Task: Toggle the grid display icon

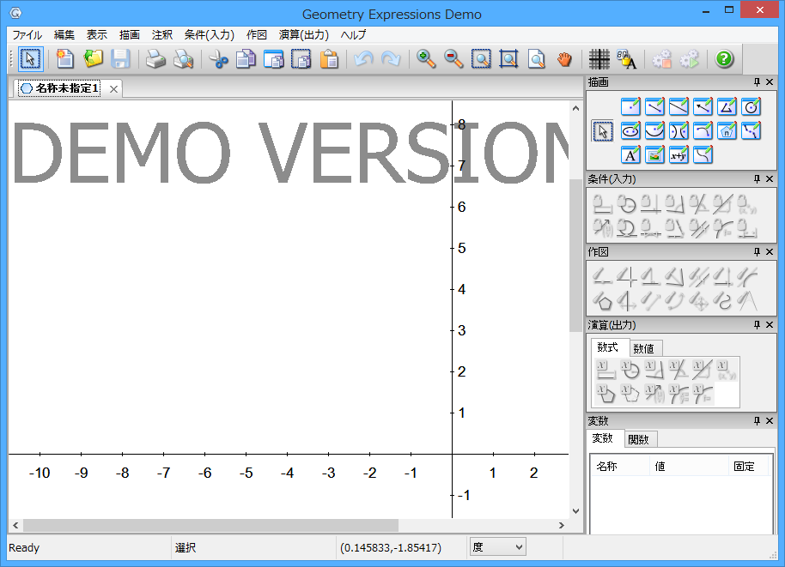Action: (599, 59)
